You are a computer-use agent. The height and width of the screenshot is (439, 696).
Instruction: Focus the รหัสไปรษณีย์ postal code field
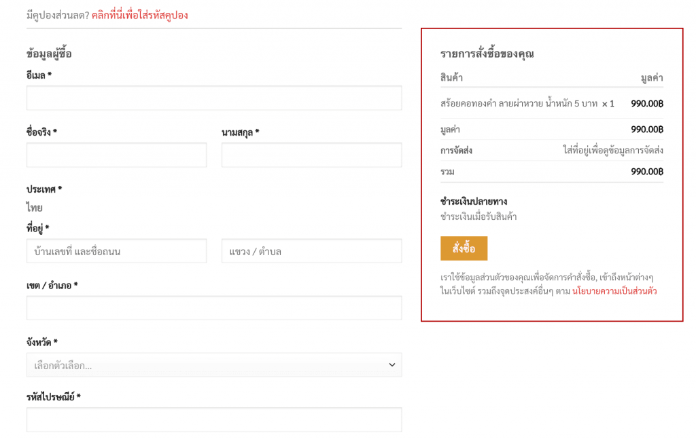coord(214,419)
